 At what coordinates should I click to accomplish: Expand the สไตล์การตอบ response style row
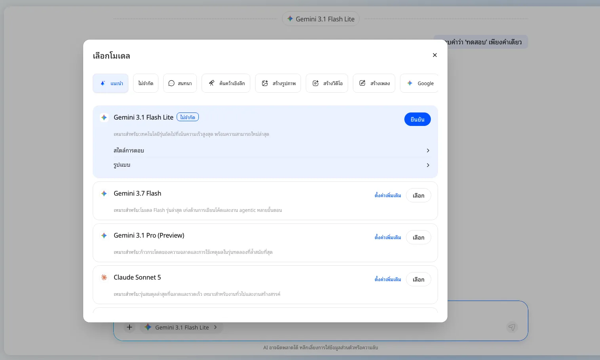point(272,150)
